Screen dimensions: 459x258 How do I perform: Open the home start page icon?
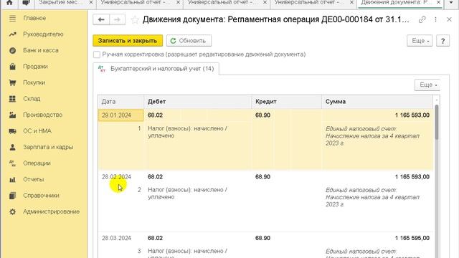[x=9, y=3]
